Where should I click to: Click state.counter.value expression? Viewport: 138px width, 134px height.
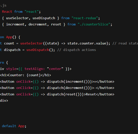(x=87, y=44)
